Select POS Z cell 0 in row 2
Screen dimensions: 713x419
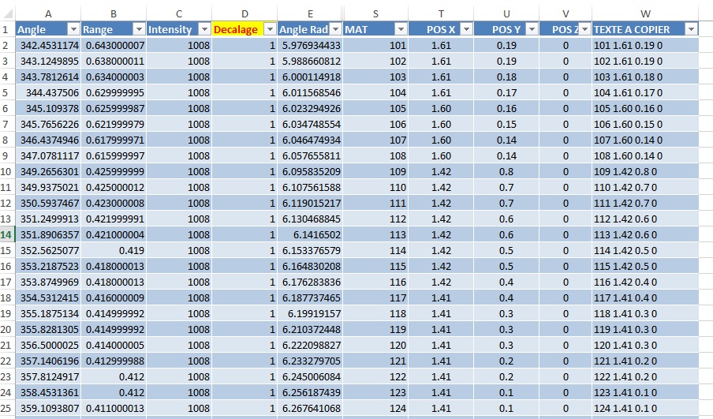coord(566,46)
